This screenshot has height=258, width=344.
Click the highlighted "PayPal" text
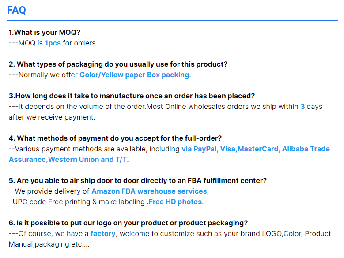[205, 149]
